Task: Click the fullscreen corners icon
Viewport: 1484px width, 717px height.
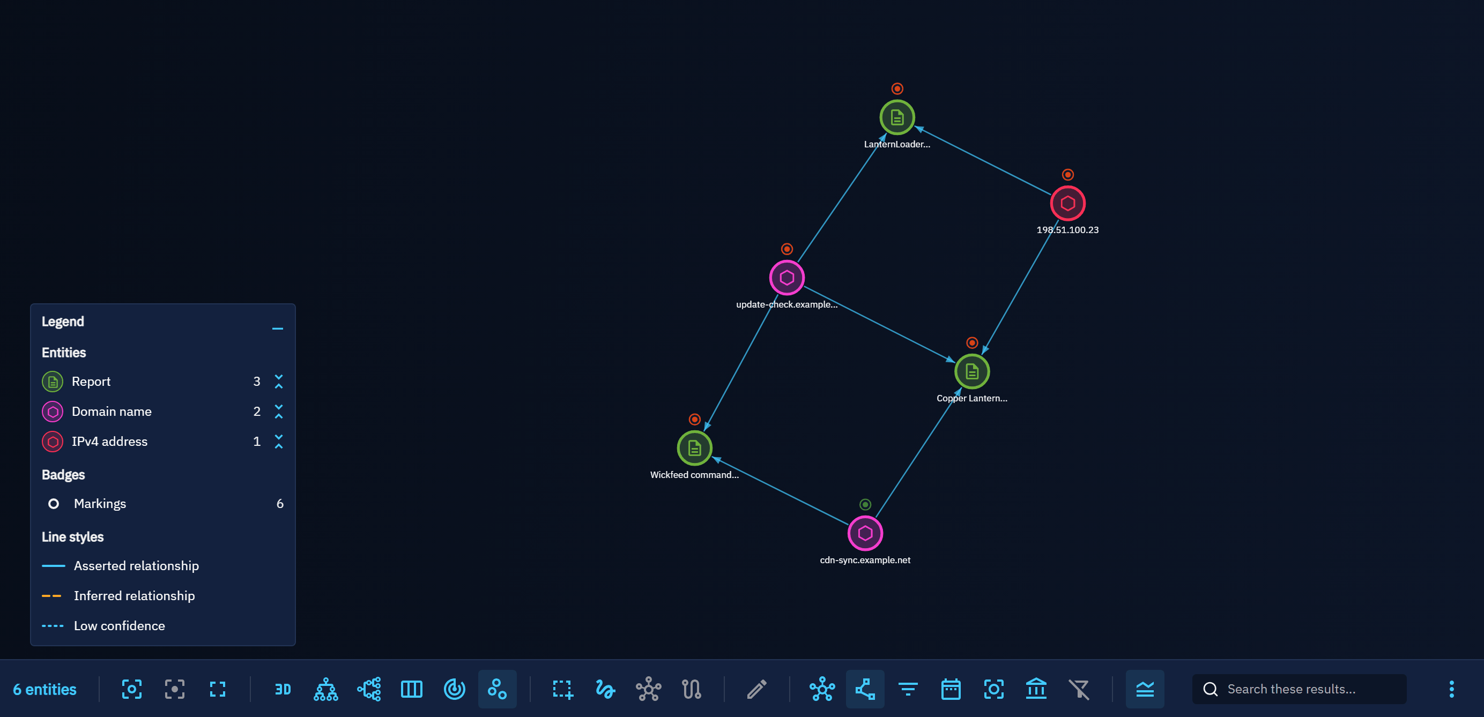Action: pyautogui.click(x=218, y=689)
